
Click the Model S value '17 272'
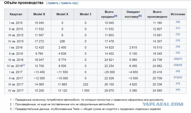pyautogui.click(x=39, y=41)
